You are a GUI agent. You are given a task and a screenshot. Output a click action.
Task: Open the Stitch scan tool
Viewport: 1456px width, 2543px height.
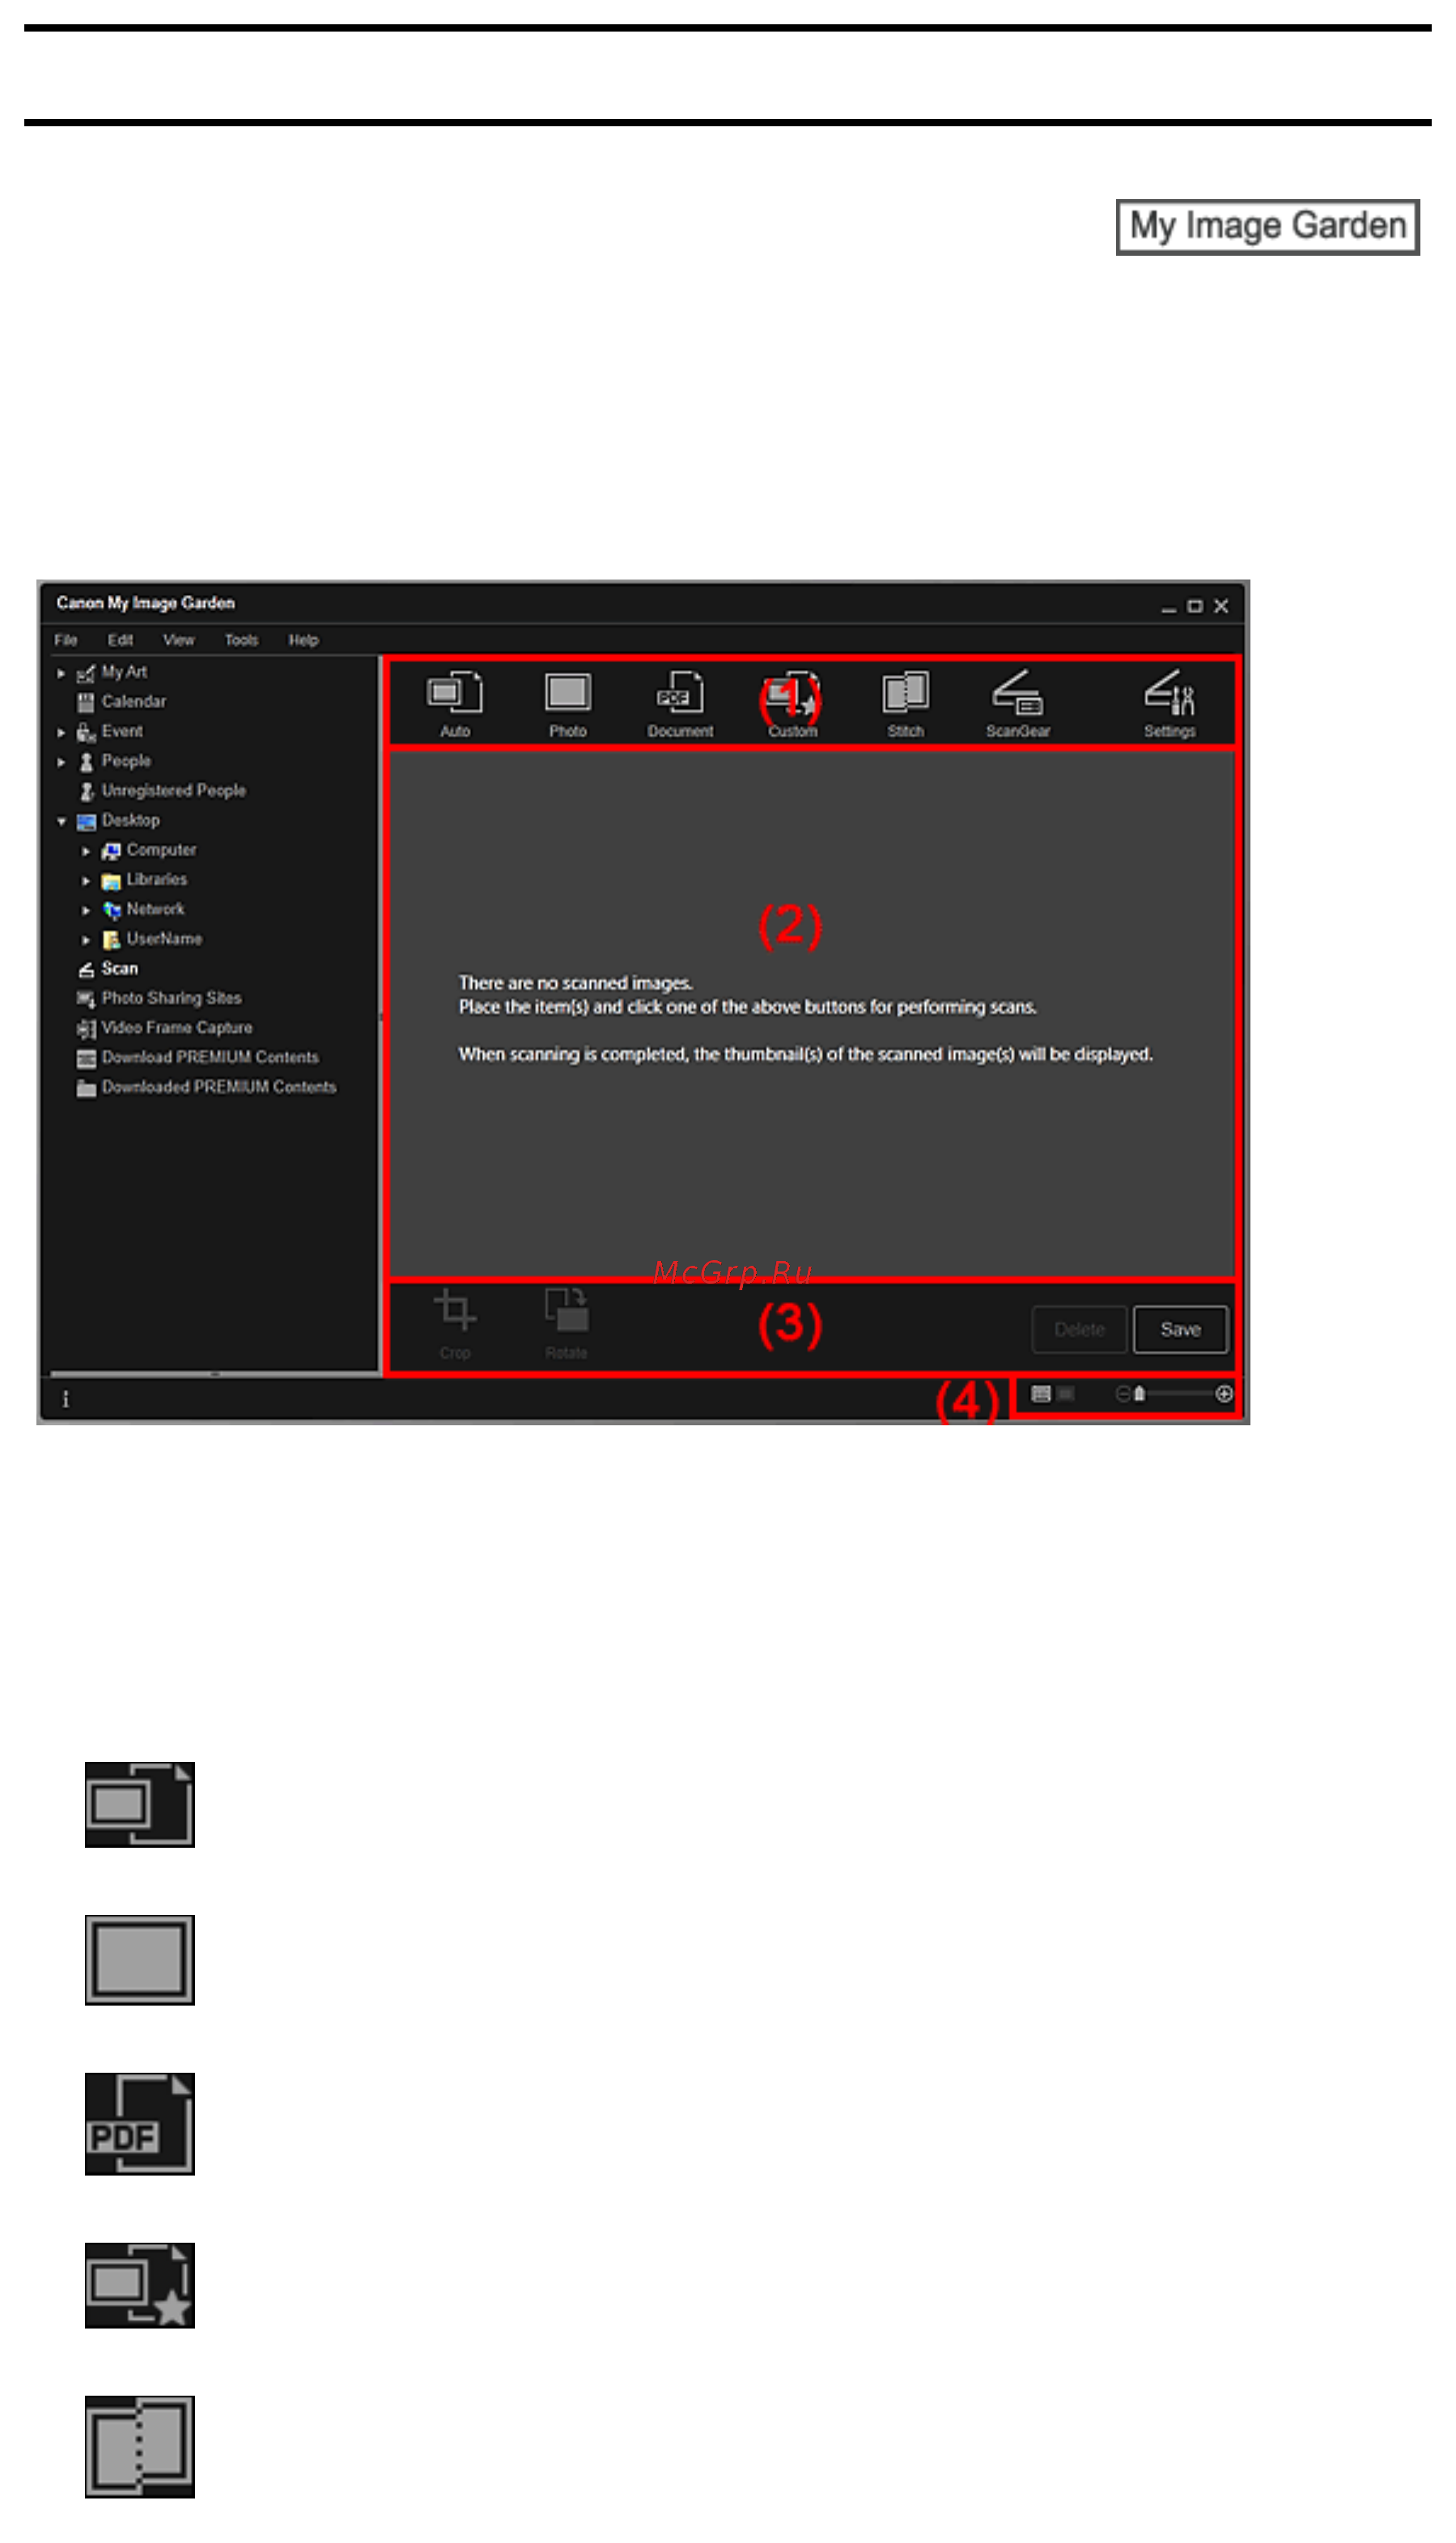(905, 704)
